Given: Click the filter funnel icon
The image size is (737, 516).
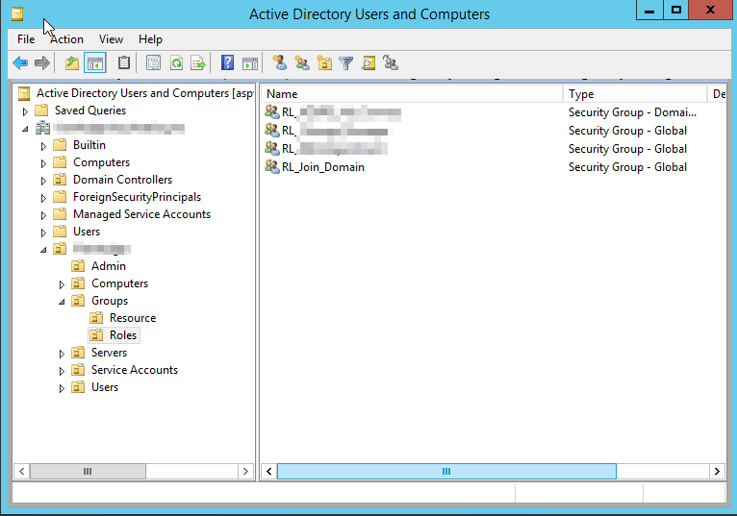Looking at the screenshot, I should click(x=346, y=63).
